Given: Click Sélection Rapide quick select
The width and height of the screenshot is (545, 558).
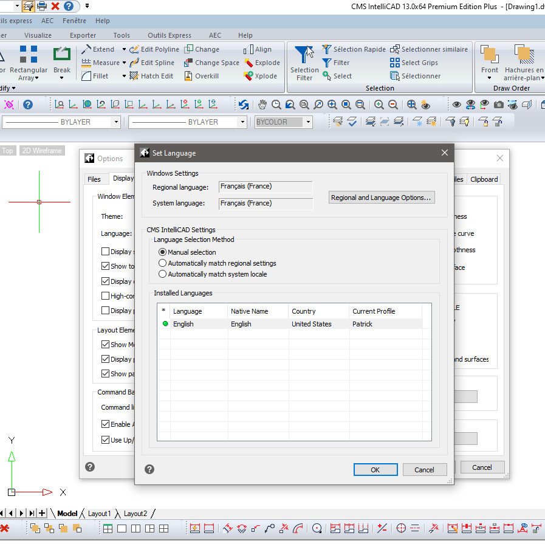Looking at the screenshot, I should 354,49.
